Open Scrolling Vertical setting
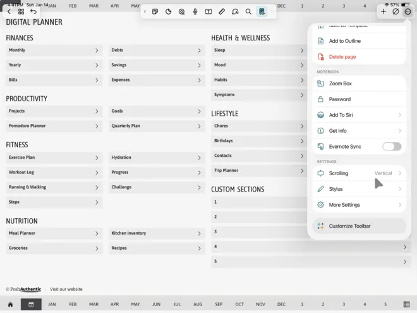This screenshot has width=417, height=313. tap(360, 173)
